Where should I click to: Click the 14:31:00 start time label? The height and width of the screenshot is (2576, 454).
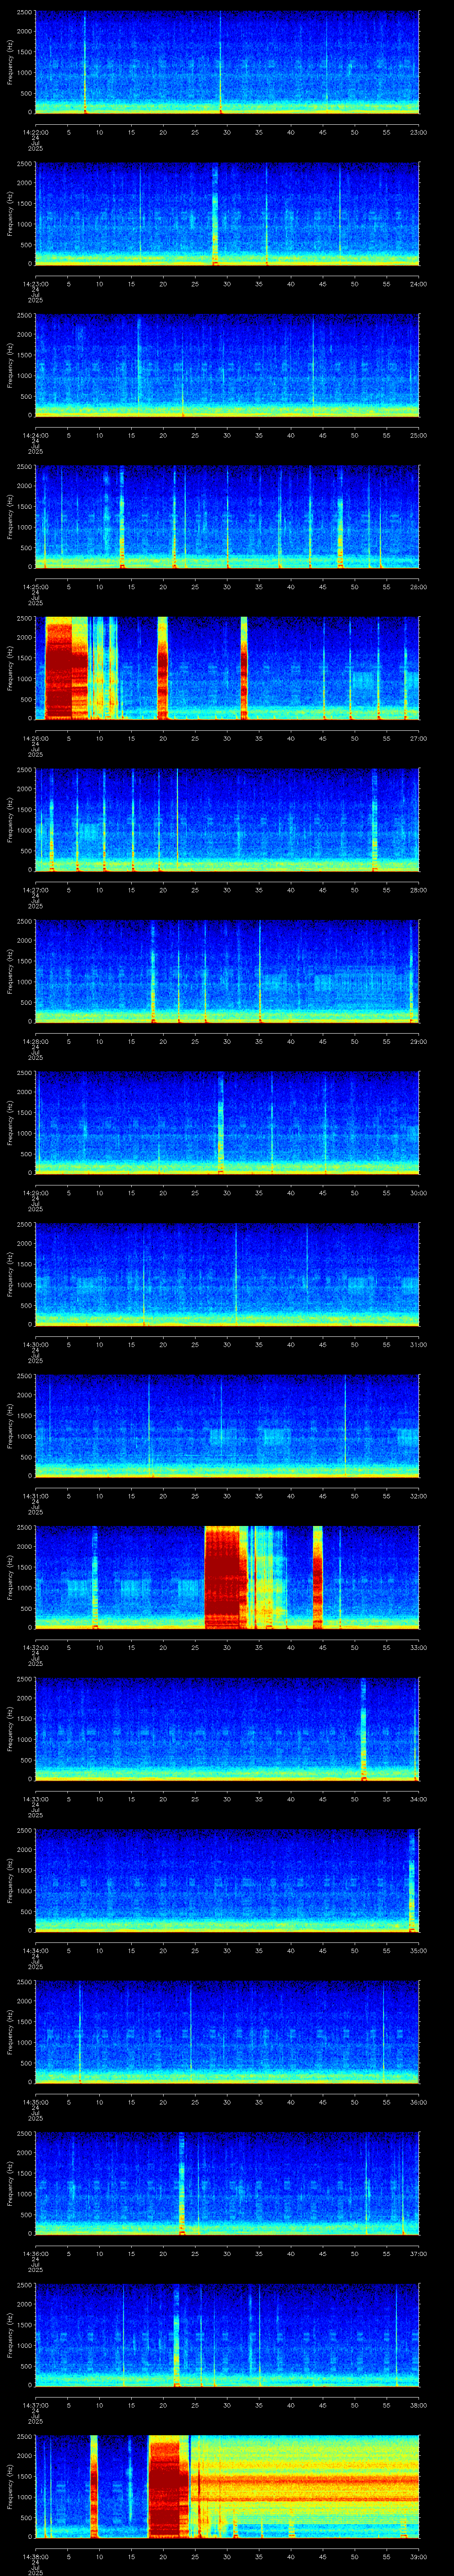pos(35,1496)
